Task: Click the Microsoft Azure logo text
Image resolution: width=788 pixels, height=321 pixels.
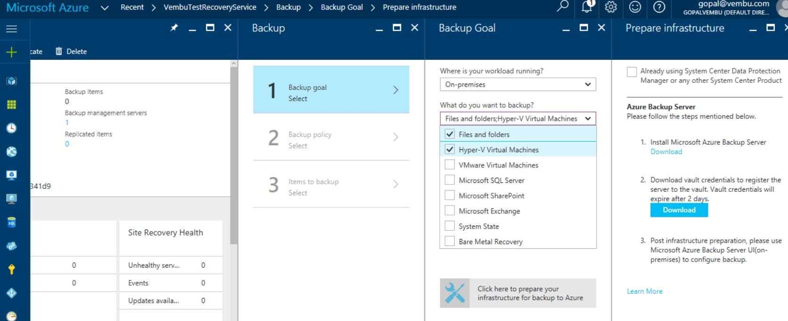Action: pos(47,8)
